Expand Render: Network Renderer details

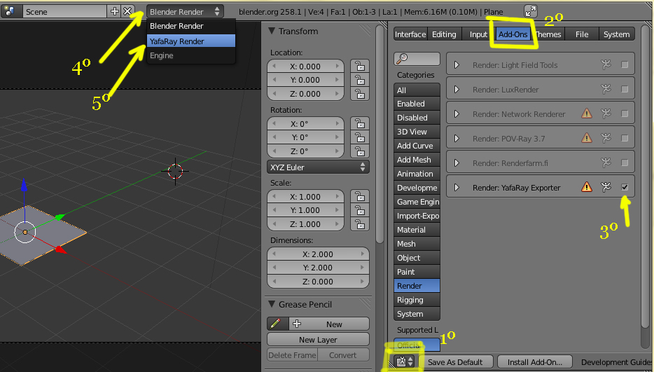pos(457,114)
